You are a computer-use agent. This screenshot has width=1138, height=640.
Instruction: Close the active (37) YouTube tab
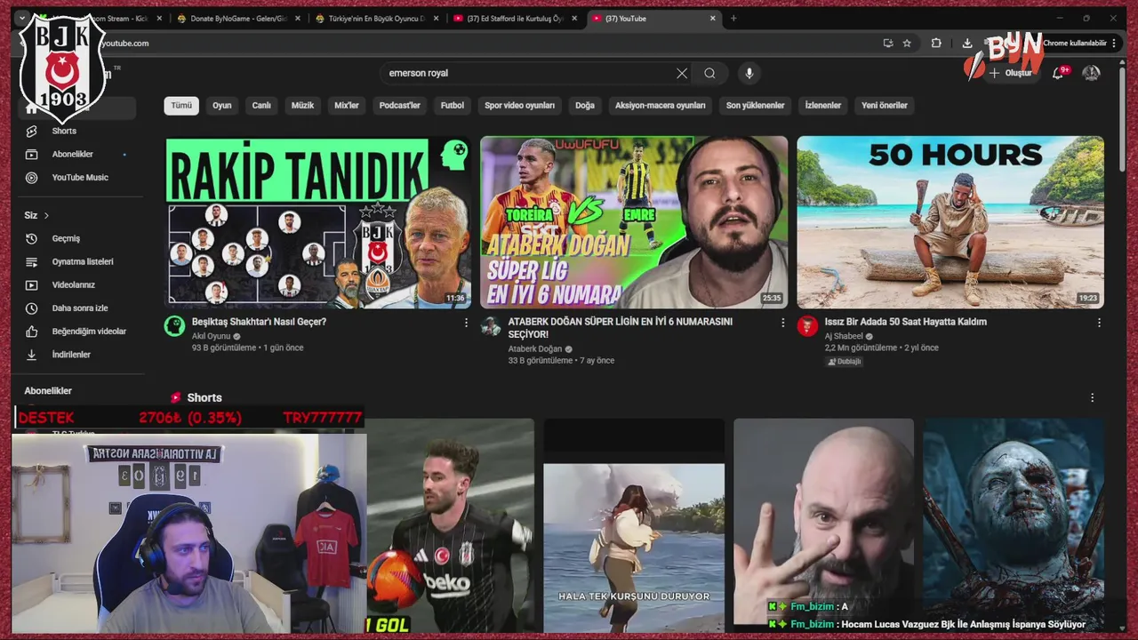point(712,18)
